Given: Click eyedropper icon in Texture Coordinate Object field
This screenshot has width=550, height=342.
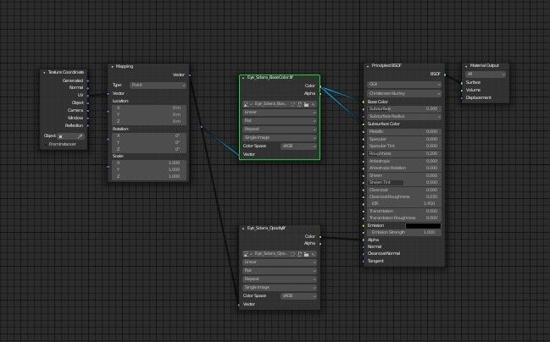Looking at the screenshot, I should click(x=80, y=136).
